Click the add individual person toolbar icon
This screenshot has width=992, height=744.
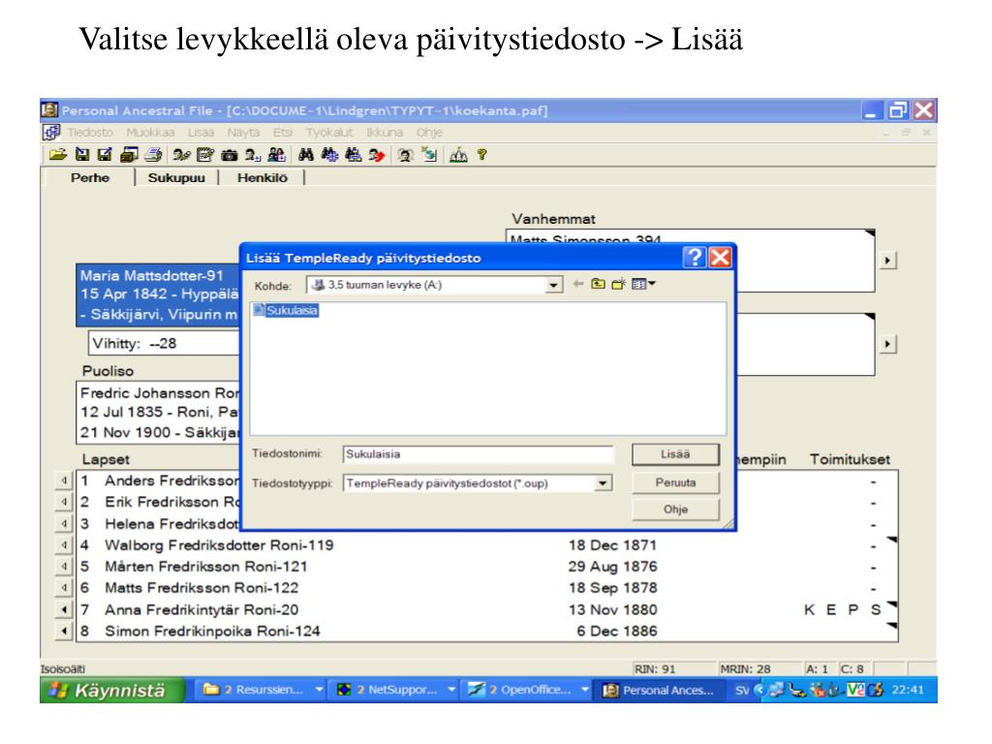253,155
